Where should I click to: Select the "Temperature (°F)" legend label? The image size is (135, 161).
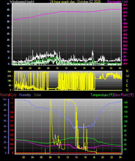(102, 95)
